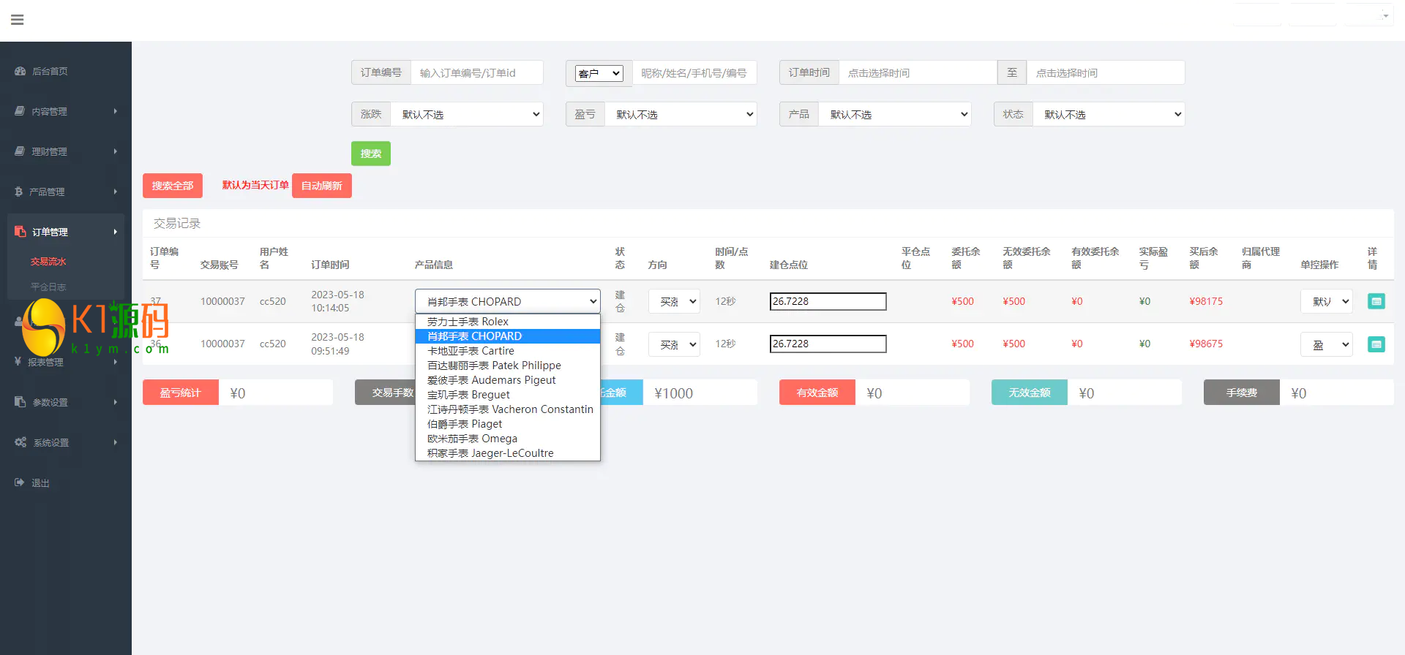Open details icon for order 36

point(1376,344)
